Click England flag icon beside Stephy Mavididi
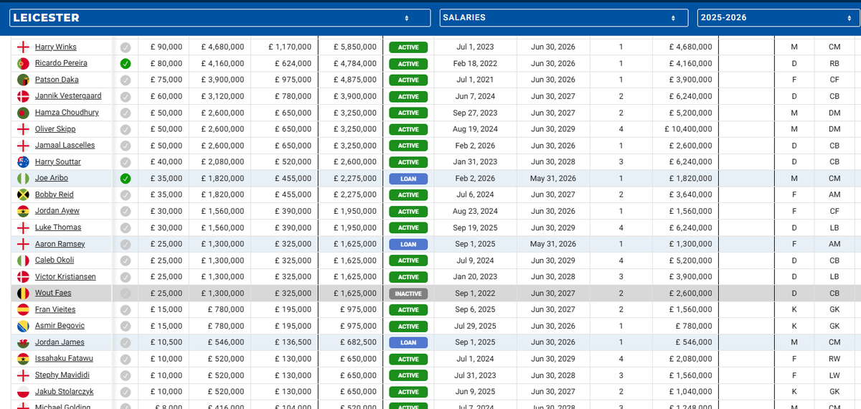The image size is (861, 409). coord(23,375)
